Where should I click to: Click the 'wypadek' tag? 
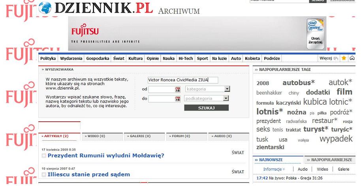(x=336, y=139)
